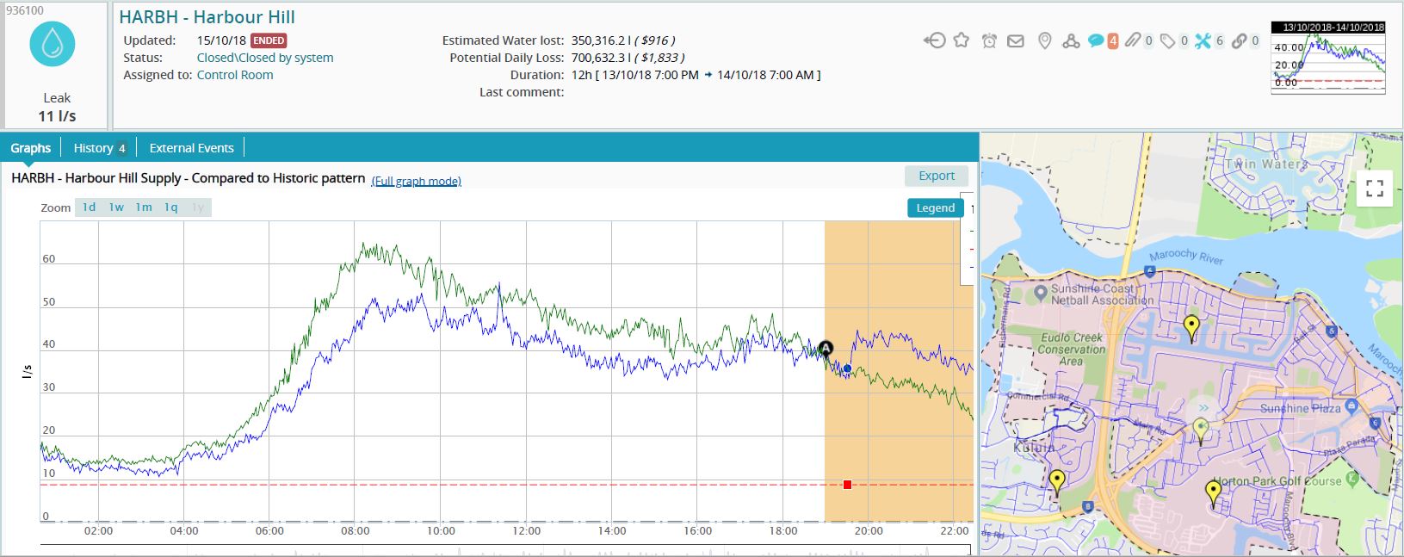Set graph zoom to 1w

(x=116, y=207)
